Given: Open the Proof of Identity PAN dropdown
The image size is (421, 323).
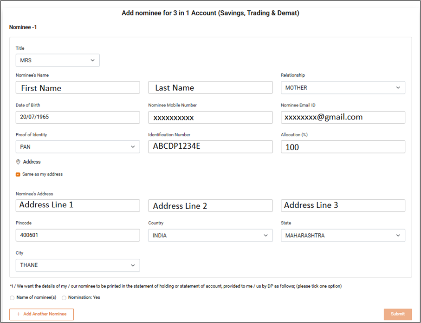Looking at the screenshot, I should point(78,147).
